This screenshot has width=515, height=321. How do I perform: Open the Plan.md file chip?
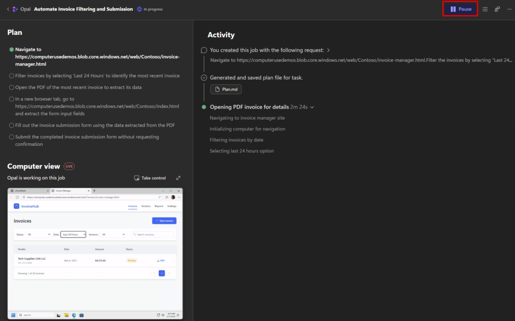point(226,89)
